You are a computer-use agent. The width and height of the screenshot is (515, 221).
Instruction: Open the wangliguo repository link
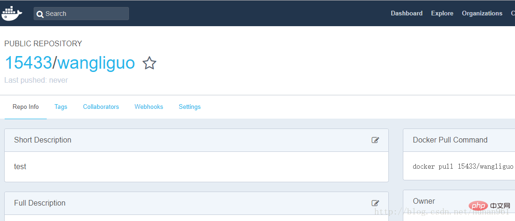[96, 64]
